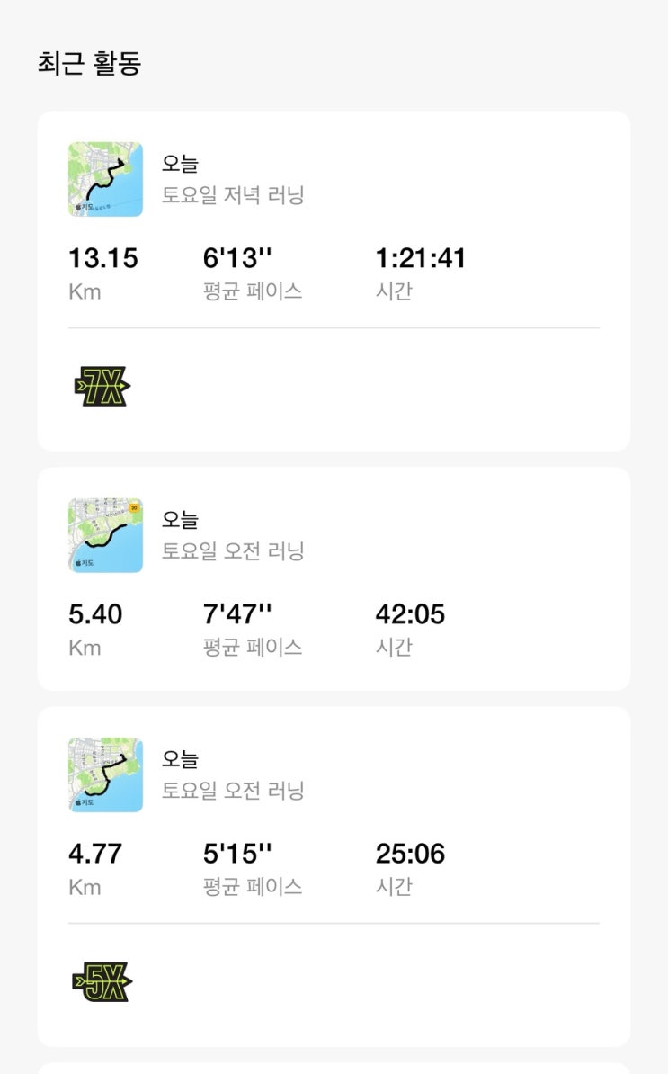Screen dimensions: 668x1074
Task: Open the 4.77 km run map thumbnail
Action: 105,774
